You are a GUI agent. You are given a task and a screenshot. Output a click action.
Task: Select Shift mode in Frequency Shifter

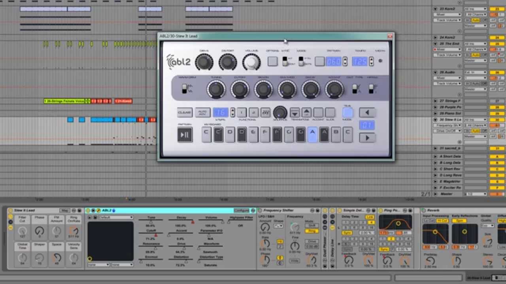click(312, 226)
